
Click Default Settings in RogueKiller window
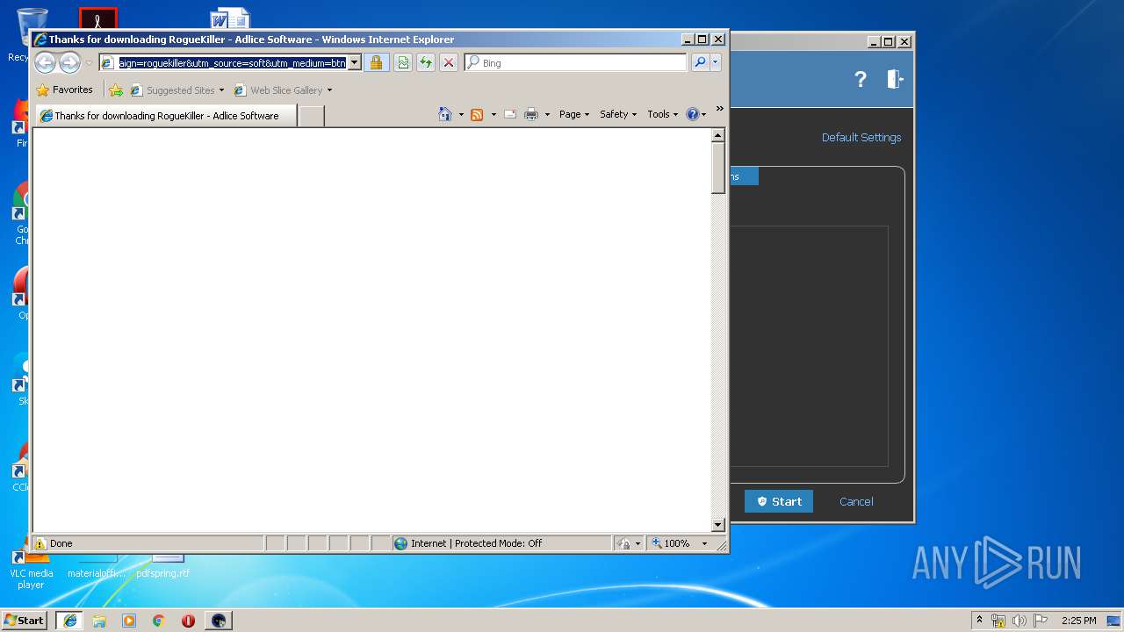coord(861,137)
